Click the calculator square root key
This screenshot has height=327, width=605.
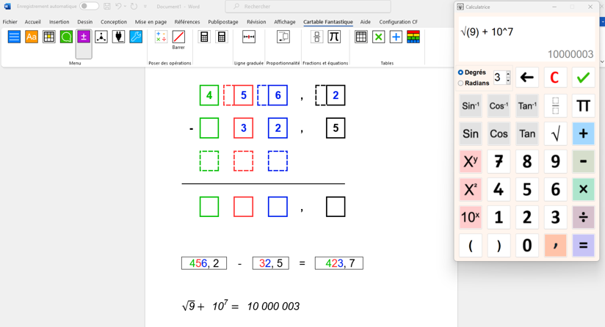point(555,133)
